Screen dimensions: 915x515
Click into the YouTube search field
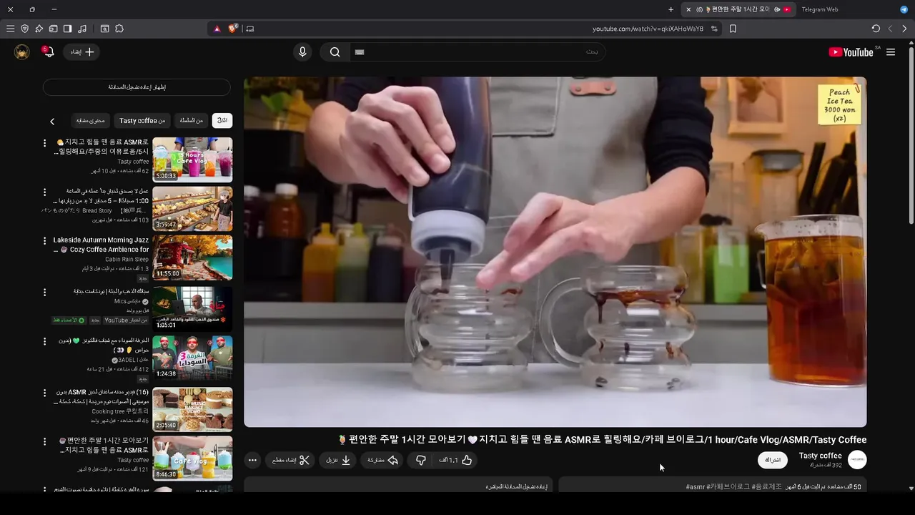pyautogui.click(x=478, y=51)
